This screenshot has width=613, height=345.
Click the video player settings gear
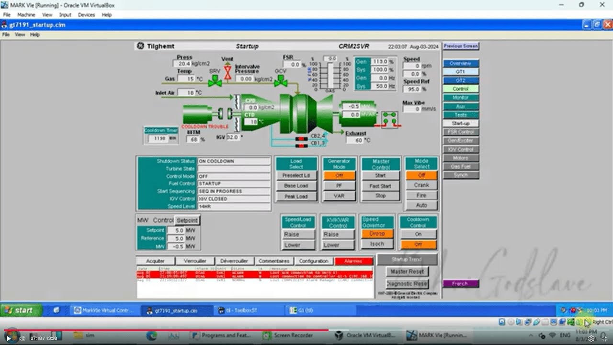[591, 338]
